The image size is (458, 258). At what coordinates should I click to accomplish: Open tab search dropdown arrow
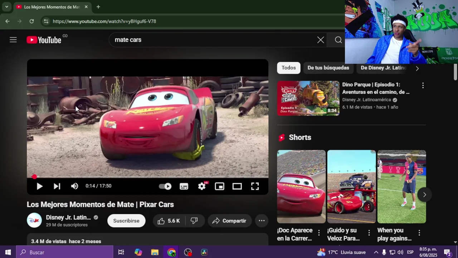tap(6, 7)
